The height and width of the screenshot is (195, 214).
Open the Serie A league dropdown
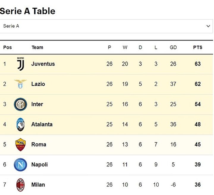(x=106, y=26)
